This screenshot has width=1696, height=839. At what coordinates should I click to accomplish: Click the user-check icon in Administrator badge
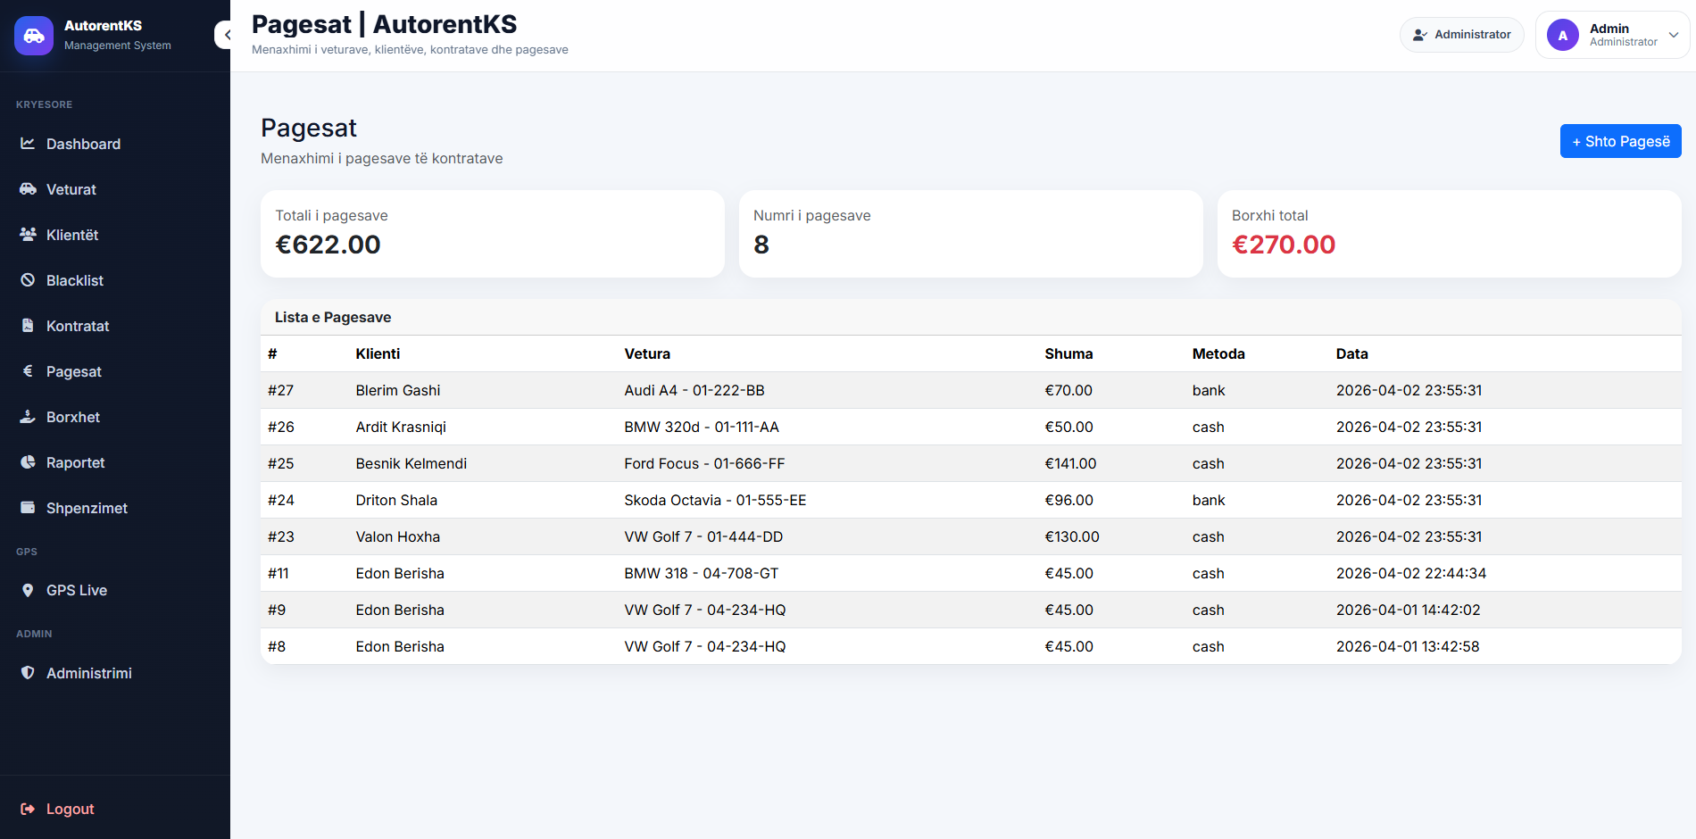[x=1420, y=35]
